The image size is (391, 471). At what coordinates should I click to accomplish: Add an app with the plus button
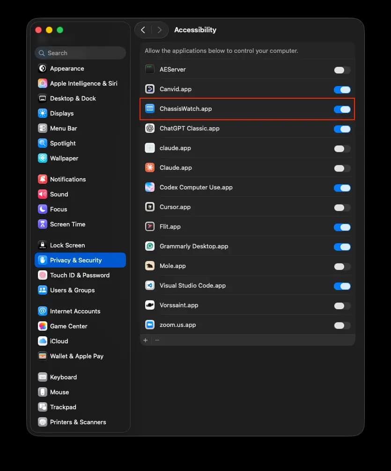[146, 340]
